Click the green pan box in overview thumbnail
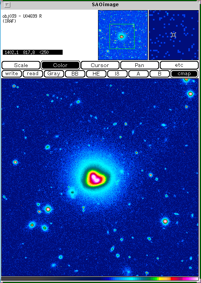 [x=122, y=37]
